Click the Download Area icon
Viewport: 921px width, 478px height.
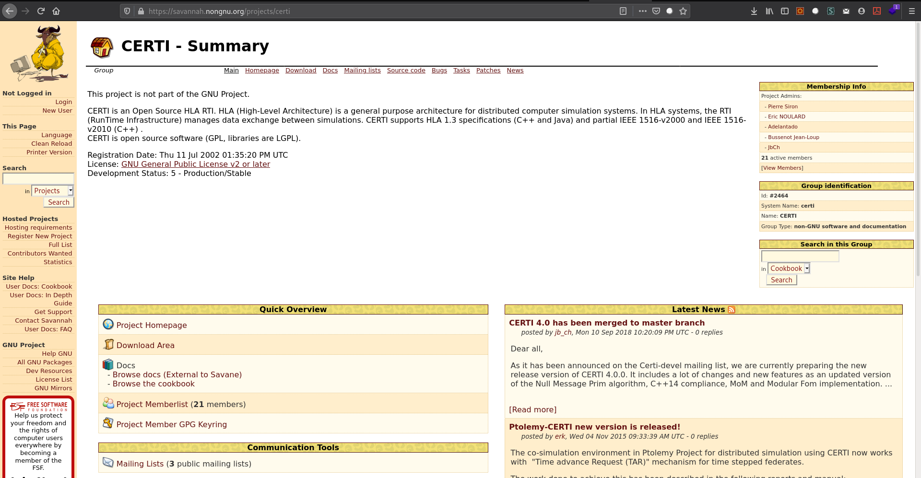[108, 345]
